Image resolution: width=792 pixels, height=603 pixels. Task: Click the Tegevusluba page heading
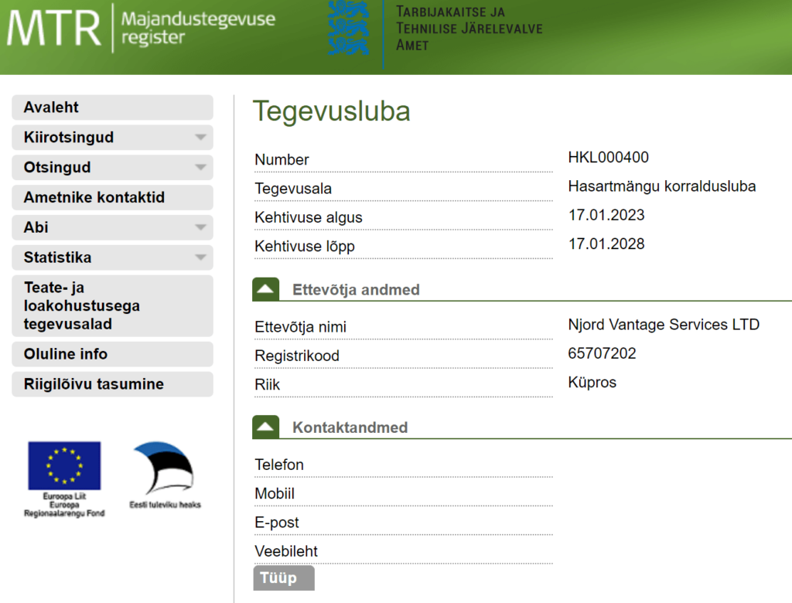[331, 112]
